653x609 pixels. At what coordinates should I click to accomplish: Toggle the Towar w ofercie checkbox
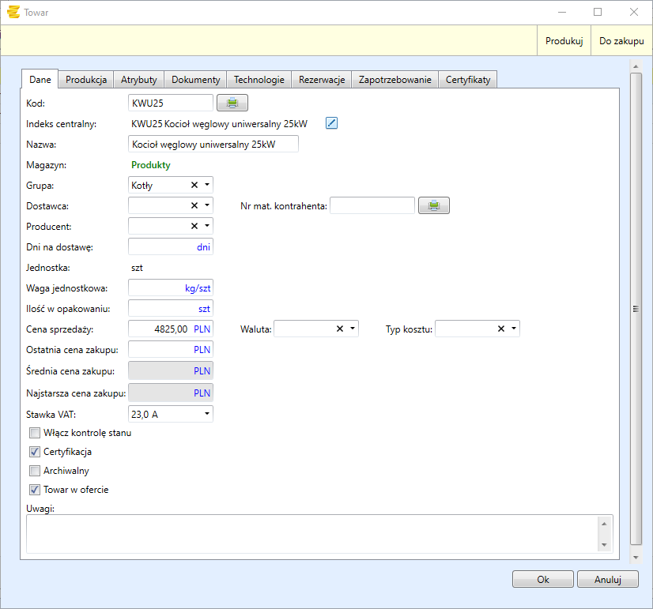click(x=35, y=490)
